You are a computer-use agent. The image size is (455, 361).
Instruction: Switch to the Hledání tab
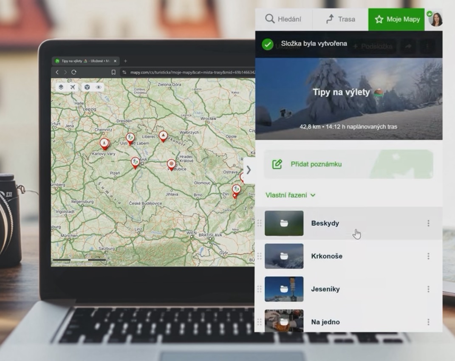[x=283, y=19]
